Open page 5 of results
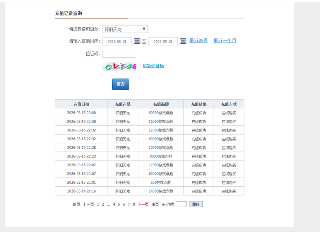 click(119, 204)
